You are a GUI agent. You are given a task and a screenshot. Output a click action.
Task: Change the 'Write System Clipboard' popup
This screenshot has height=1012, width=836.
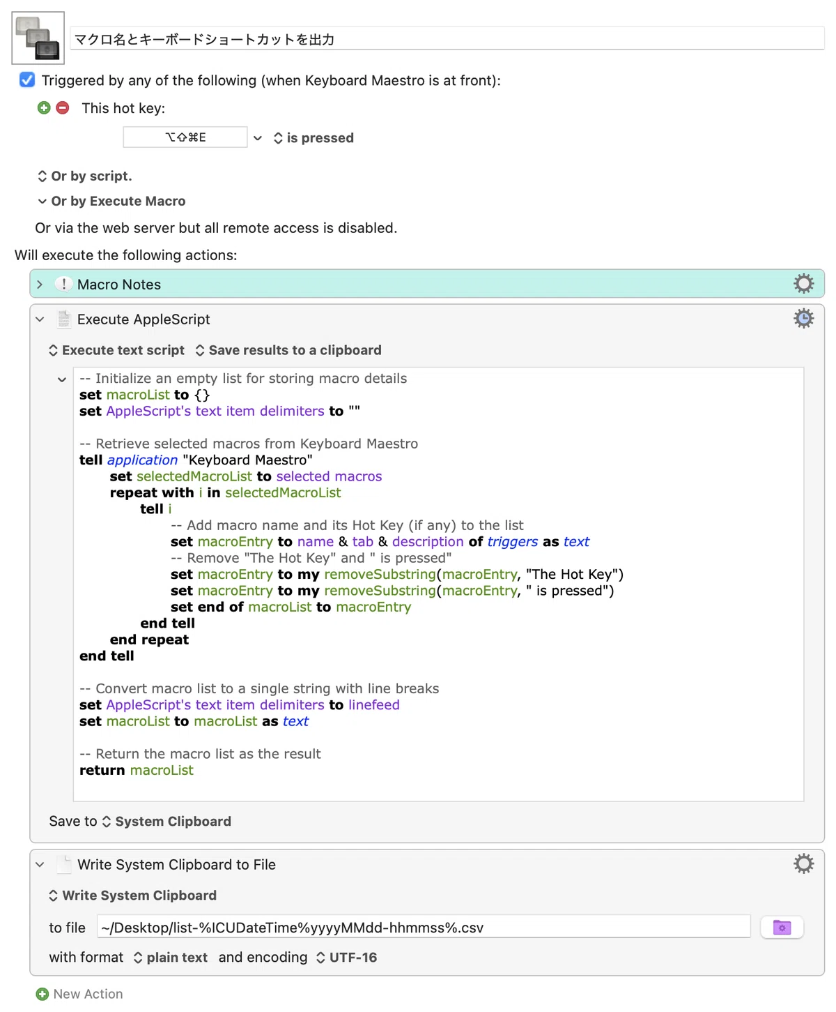pyautogui.click(x=132, y=896)
